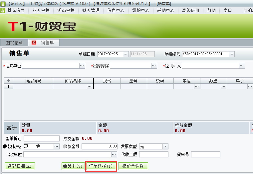Open the 信息中心 menu
Screen dimensions: 253x174
tap(116, 11)
